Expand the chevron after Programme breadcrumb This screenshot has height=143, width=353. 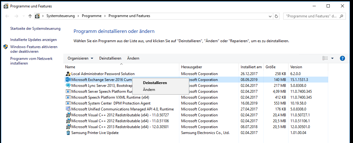coord(105,16)
